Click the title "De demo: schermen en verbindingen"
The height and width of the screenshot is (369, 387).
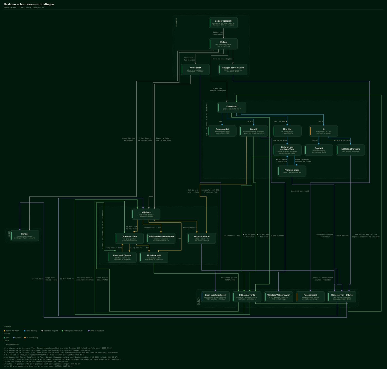click(x=29, y=4)
